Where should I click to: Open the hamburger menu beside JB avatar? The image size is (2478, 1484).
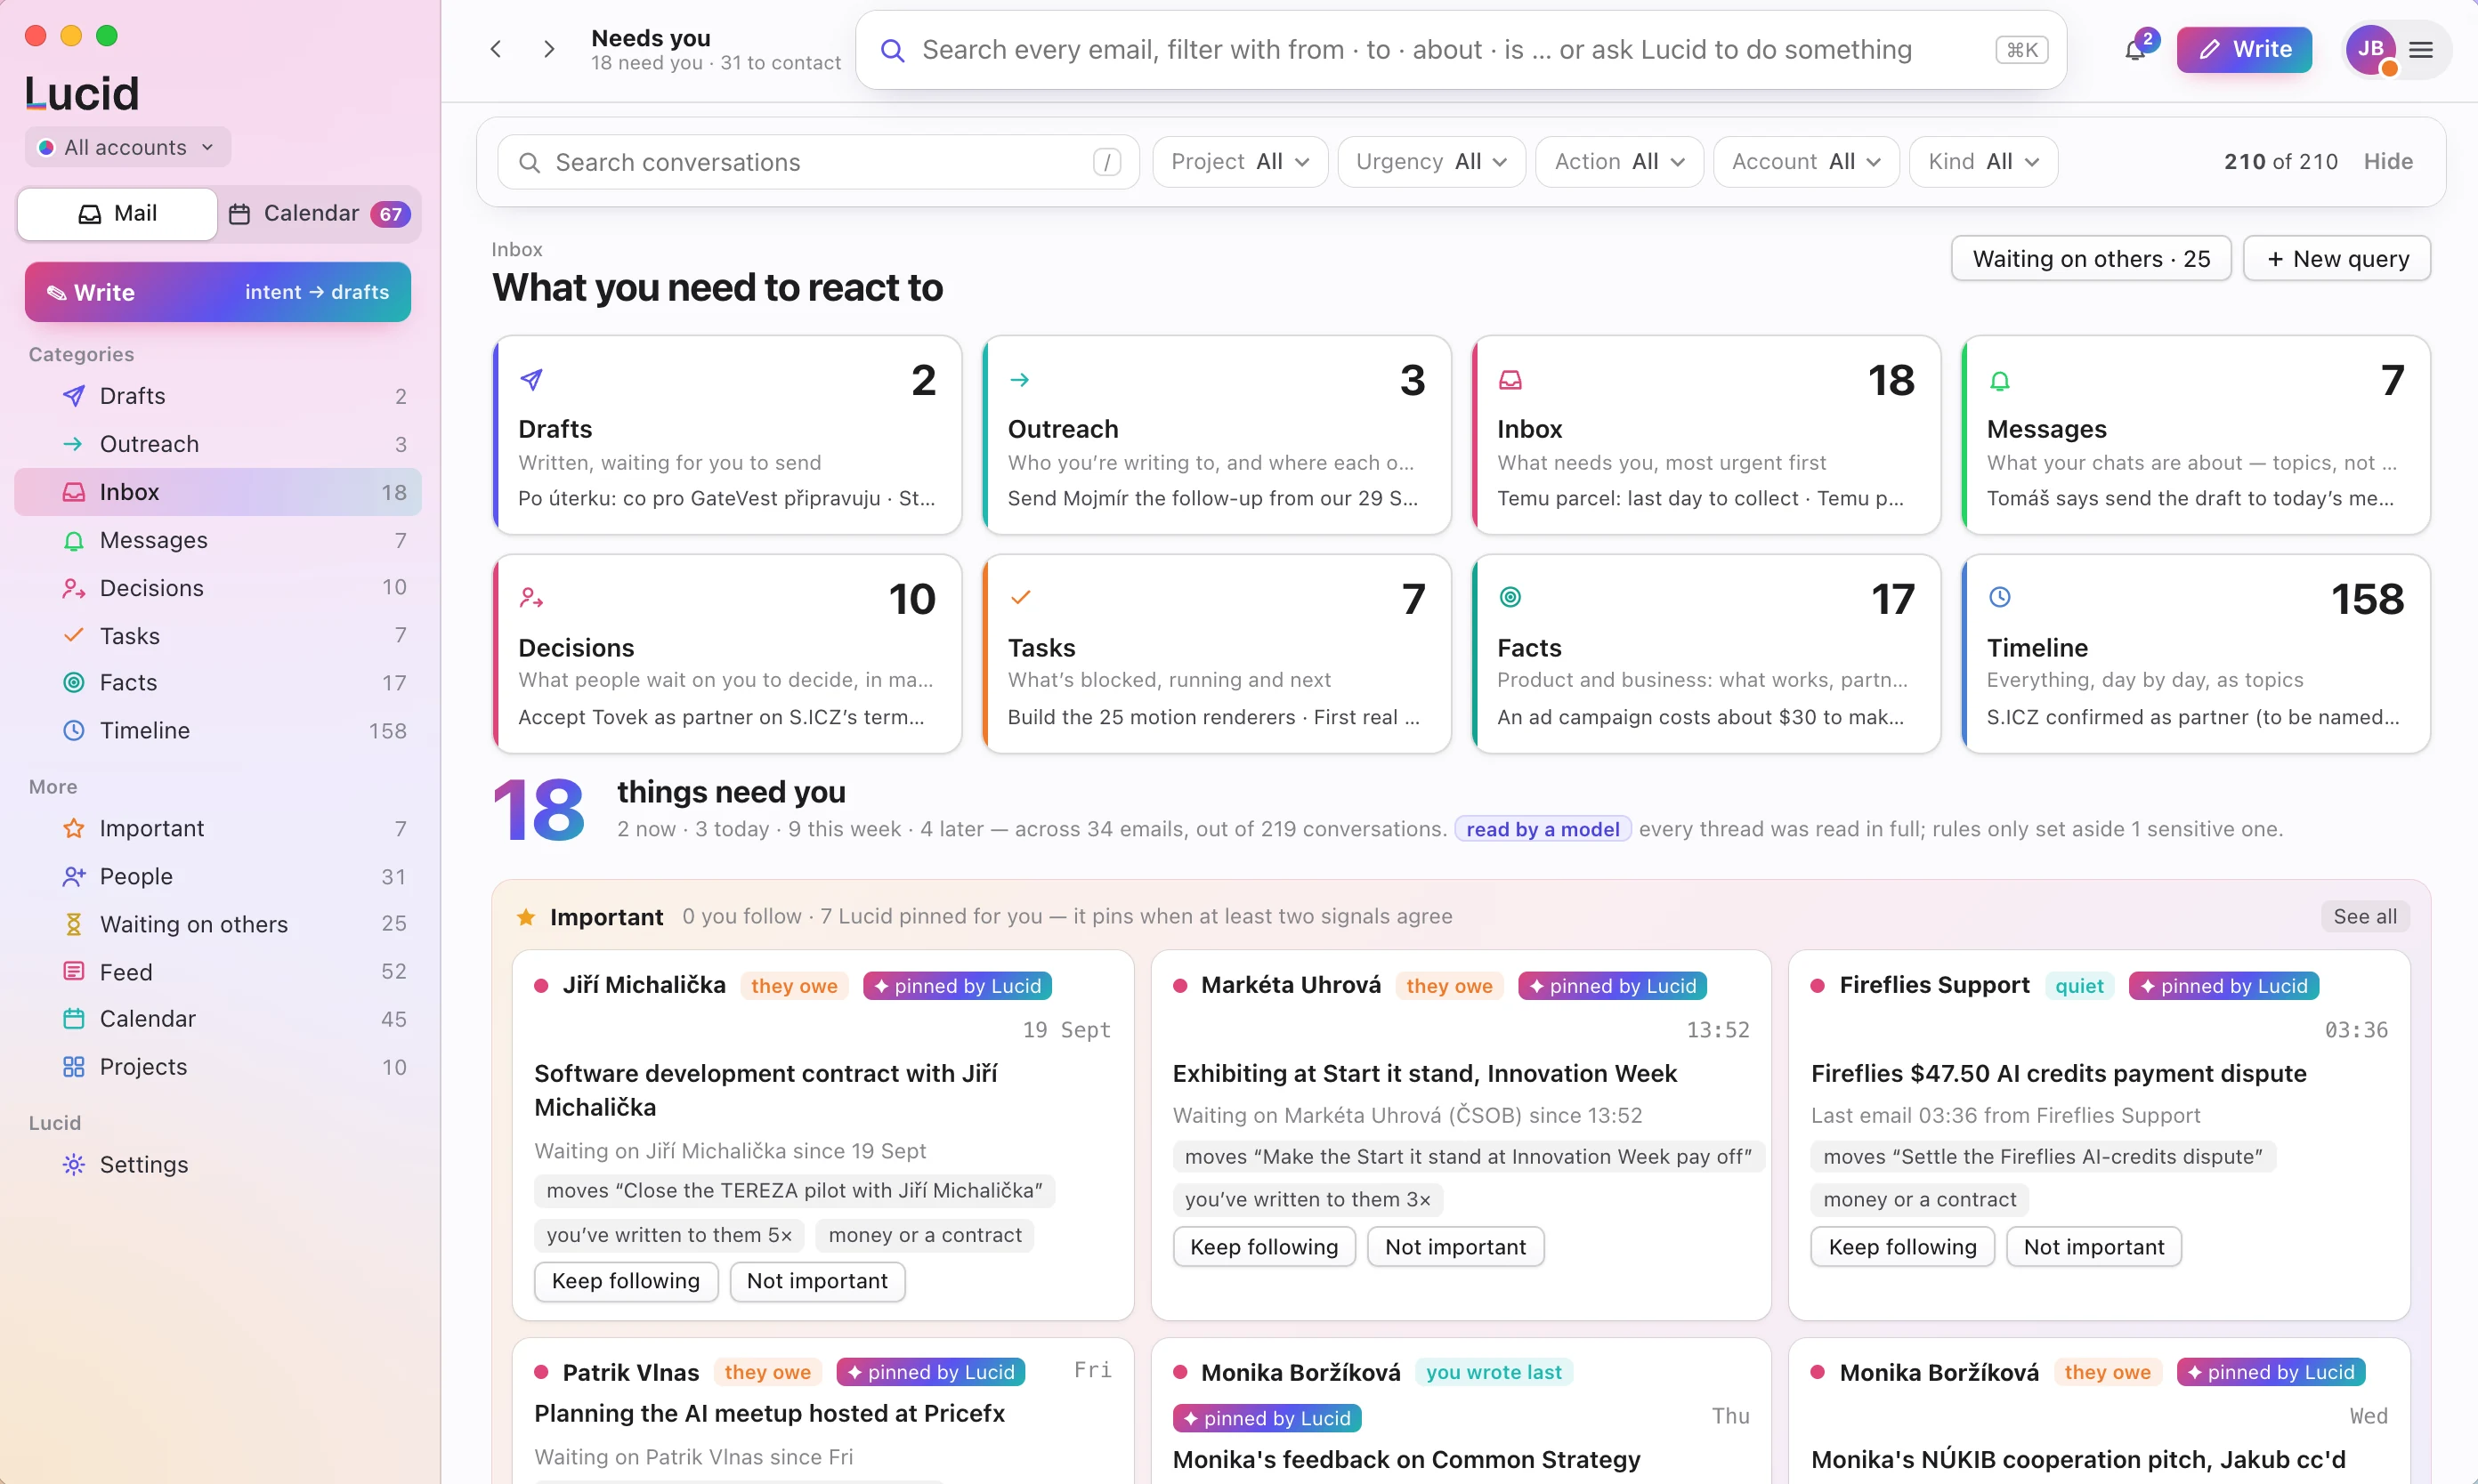(2420, 50)
